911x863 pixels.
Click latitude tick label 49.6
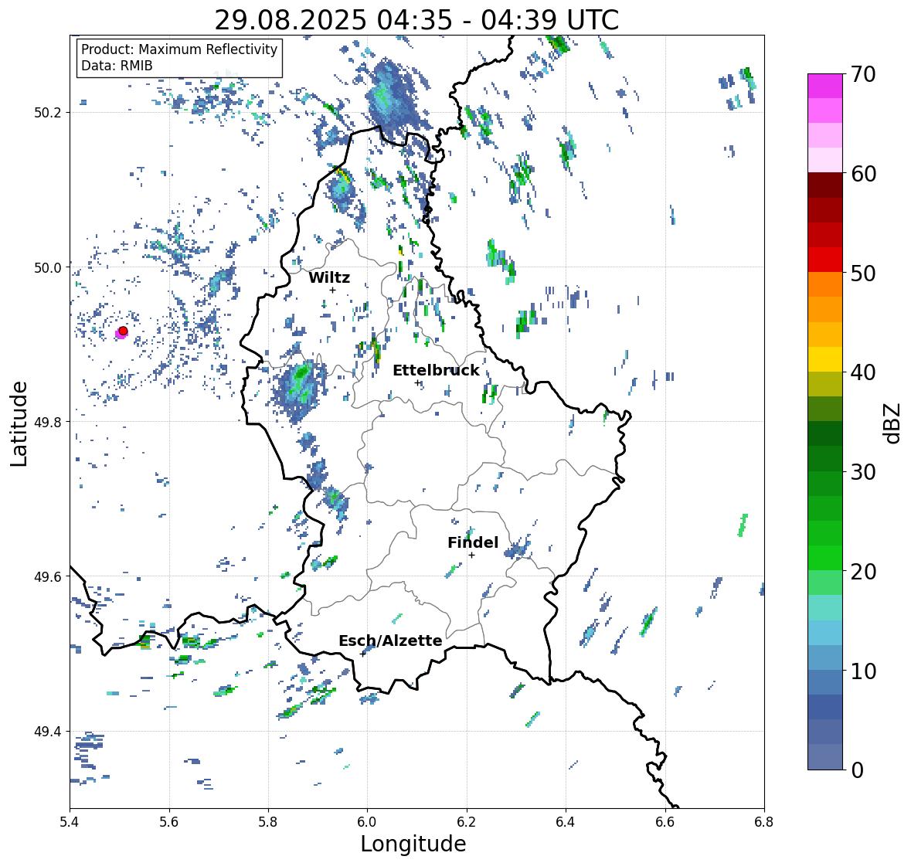48,576
